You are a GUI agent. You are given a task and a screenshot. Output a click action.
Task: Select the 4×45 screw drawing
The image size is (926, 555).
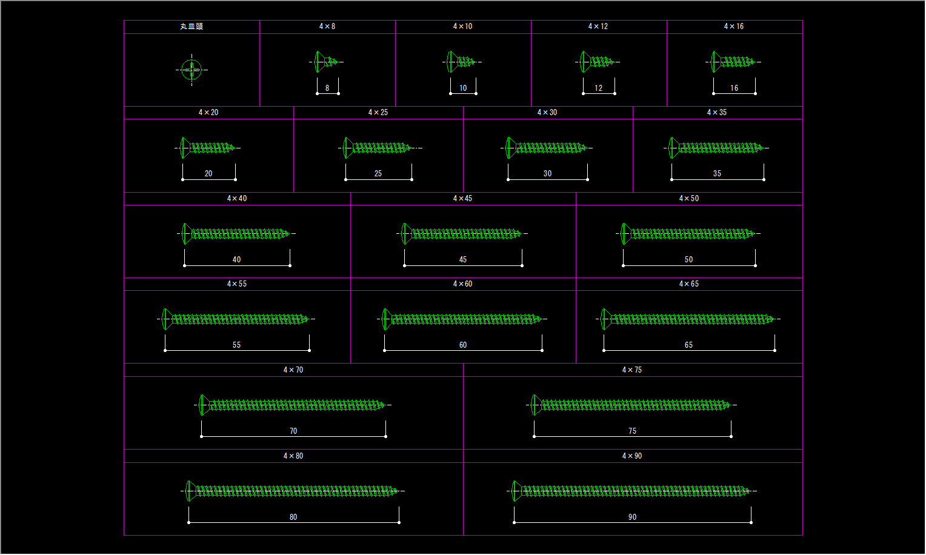coord(462,234)
